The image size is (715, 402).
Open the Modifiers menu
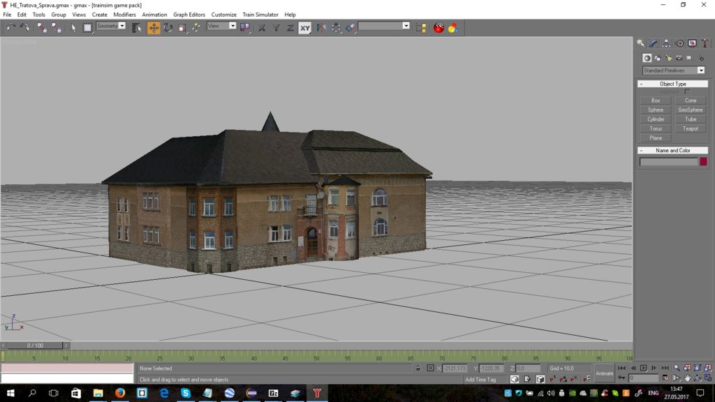tap(124, 15)
